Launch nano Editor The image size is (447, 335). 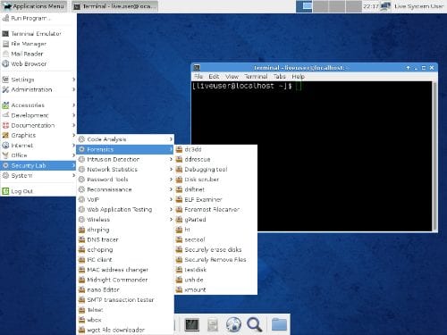[125, 289]
